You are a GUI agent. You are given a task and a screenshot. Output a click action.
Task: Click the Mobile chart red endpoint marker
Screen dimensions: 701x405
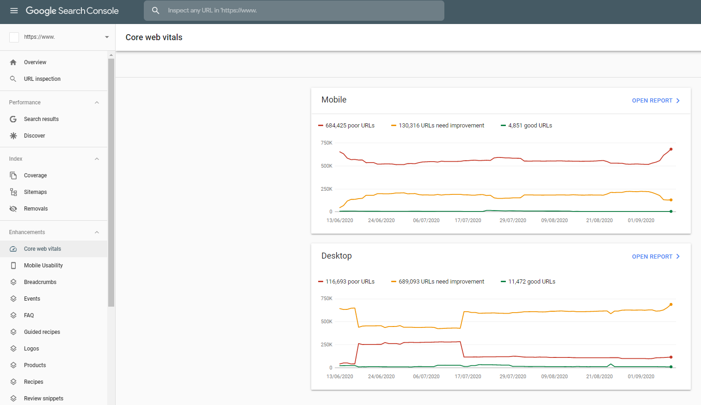671,149
